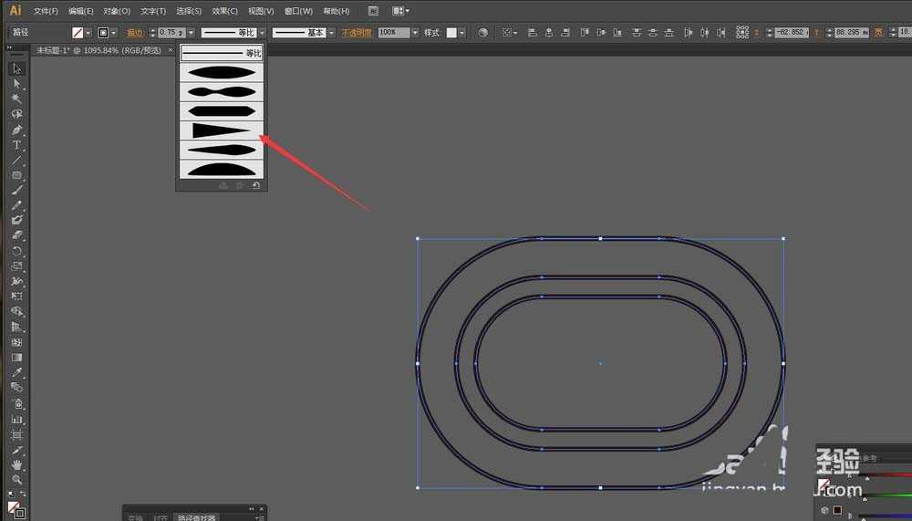Click the Rotate tool
912x521 pixels.
[x=16, y=251]
